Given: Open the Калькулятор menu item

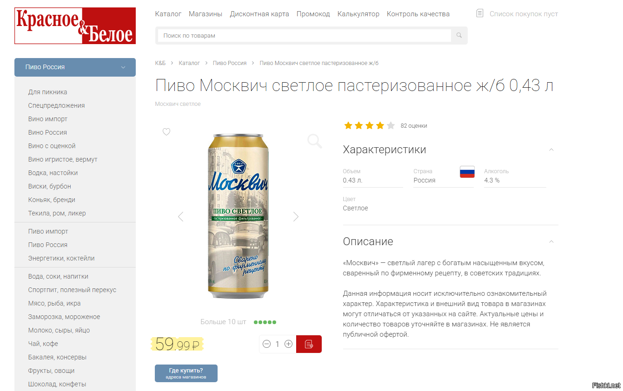Looking at the screenshot, I should pos(358,14).
